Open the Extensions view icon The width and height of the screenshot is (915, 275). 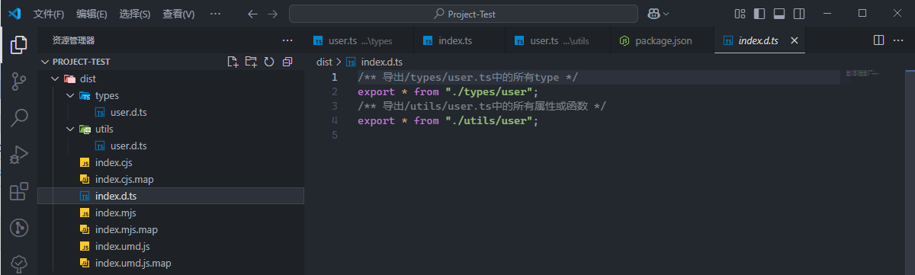(18, 191)
